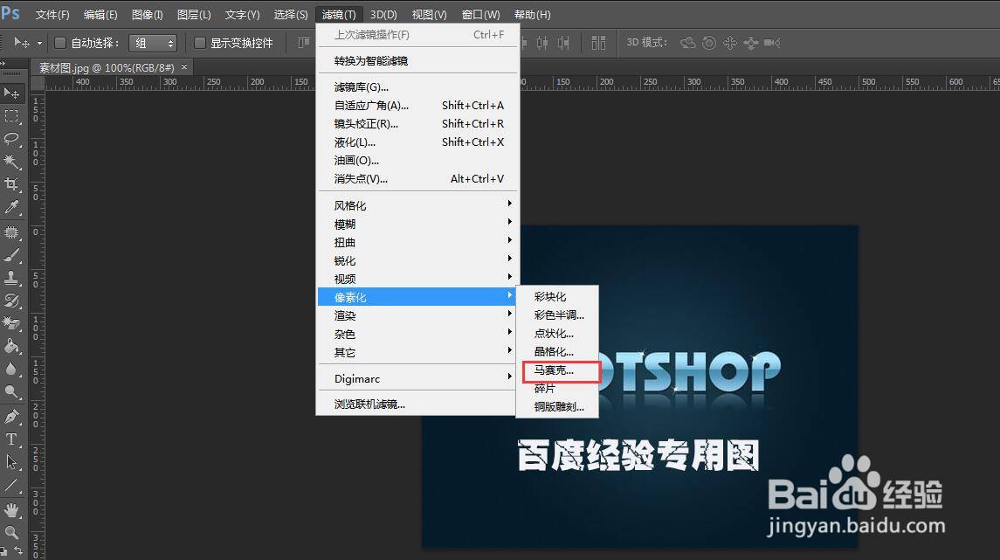Select the Horizontal Type tool
The height and width of the screenshot is (560, 1000).
[x=12, y=439]
